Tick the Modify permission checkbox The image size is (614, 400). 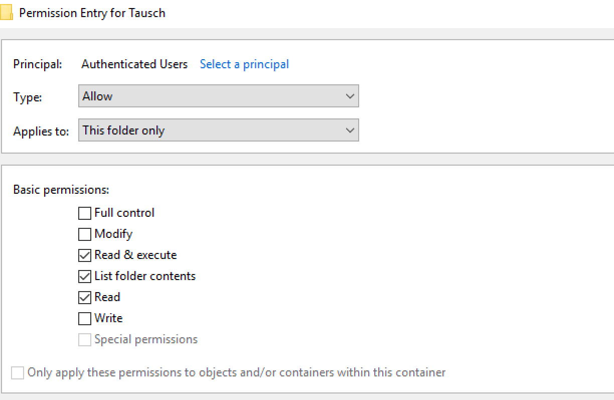tap(85, 234)
